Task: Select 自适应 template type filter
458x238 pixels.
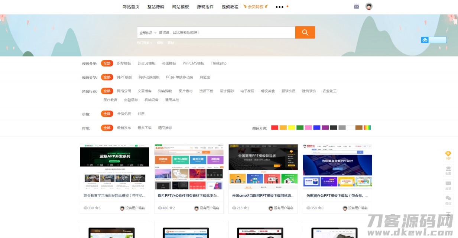Action: [x=205, y=77]
